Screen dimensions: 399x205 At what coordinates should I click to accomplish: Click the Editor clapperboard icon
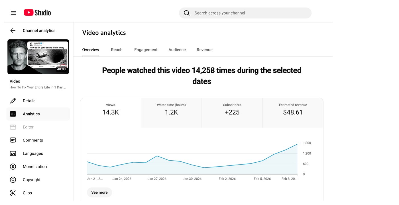click(x=13, y=127)
